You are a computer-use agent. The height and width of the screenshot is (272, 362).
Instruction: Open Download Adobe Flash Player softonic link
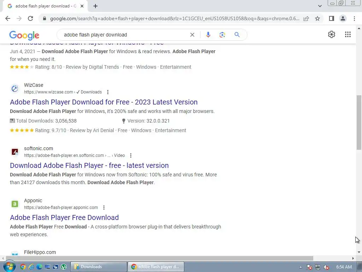tap(89, 165)
